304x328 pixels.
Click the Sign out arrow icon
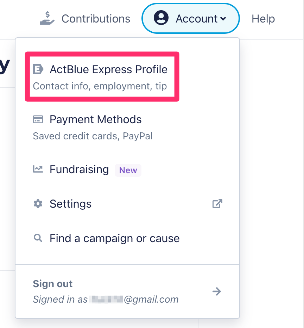(x=217, y=291)
